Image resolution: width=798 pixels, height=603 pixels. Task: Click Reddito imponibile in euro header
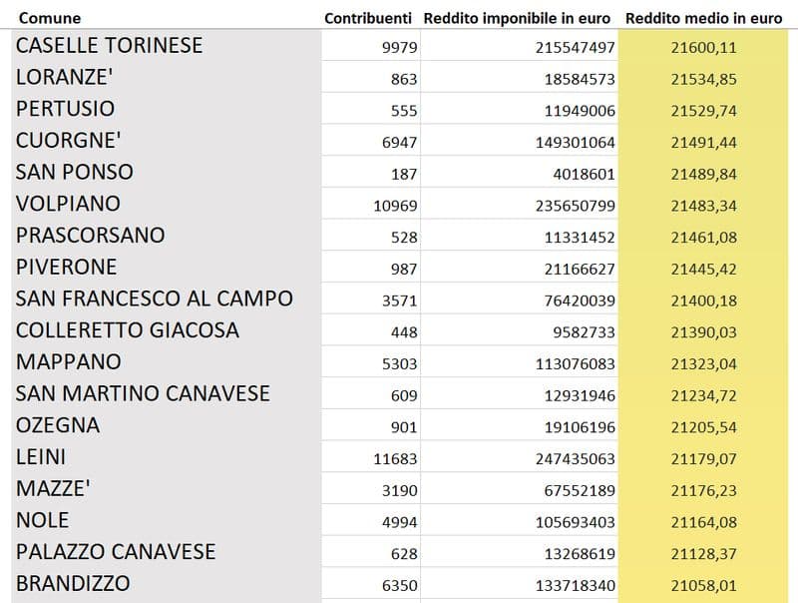[517, 18]
